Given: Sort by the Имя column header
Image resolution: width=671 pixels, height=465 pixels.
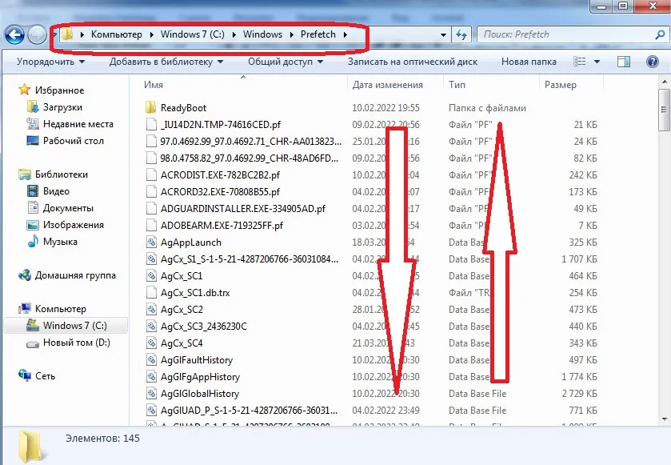Looking at the screenshot, I should point(154,85).
